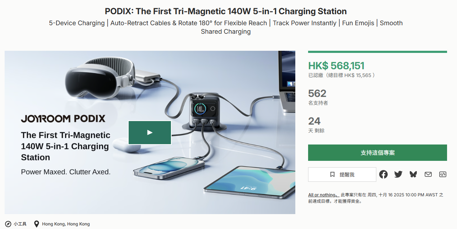Share the project by email icon
The width and height of the screenshot is (457, 229).
428,174
